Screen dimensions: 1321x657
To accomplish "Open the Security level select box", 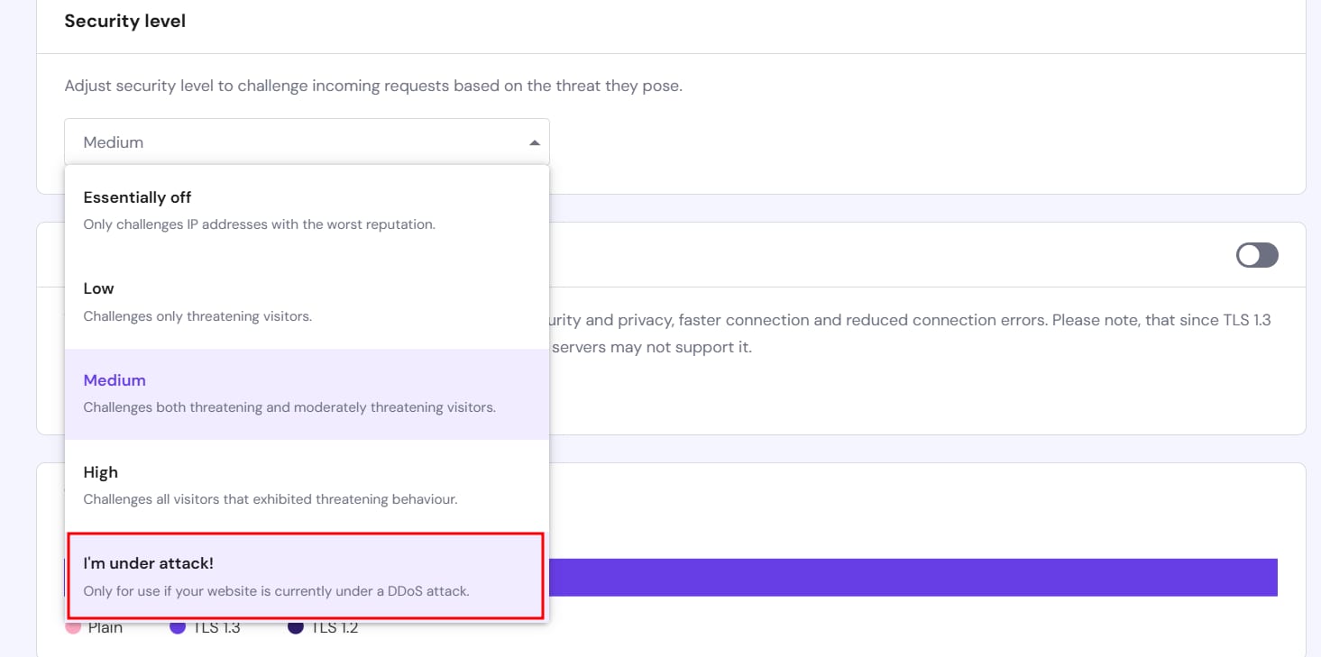I will coord(307,142).
